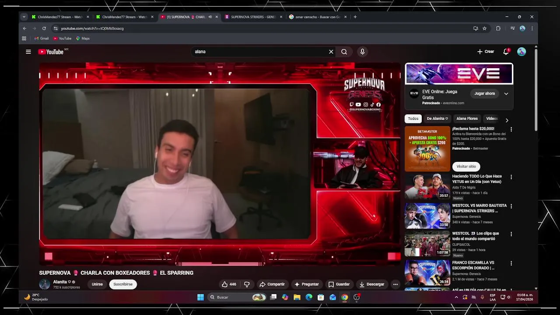Select the De Alanita filter chip
The width and height of the screenshot is (560, 315).
pos(437,119)
